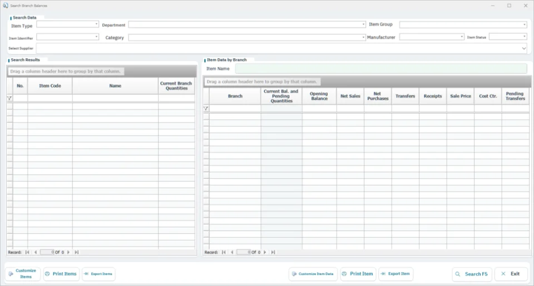This screenshot has height=286, width=534.
Task: Sort by the Pending Transfers column header
Action: click(515, 96)
